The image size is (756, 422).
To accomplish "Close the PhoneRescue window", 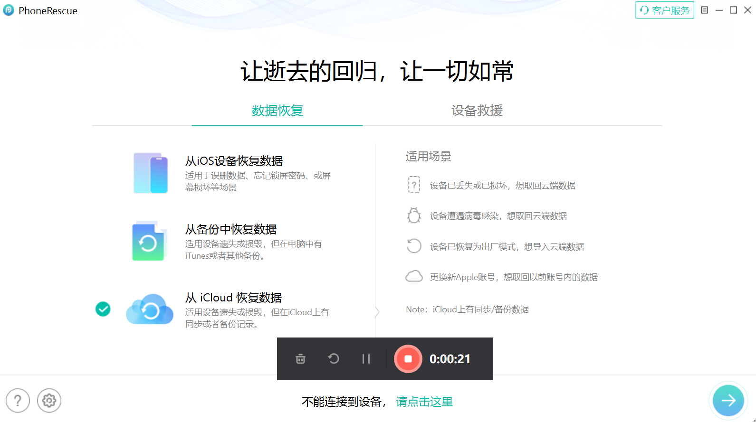I will (747, 10).
